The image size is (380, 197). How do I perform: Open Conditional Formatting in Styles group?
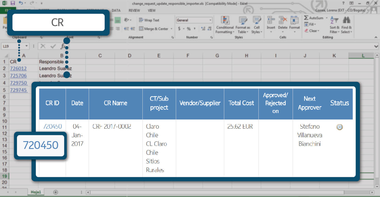click(x=225, y=24)
